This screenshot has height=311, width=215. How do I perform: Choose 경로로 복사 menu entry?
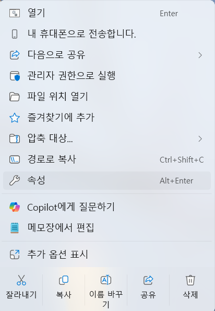[x=107, y=159]
